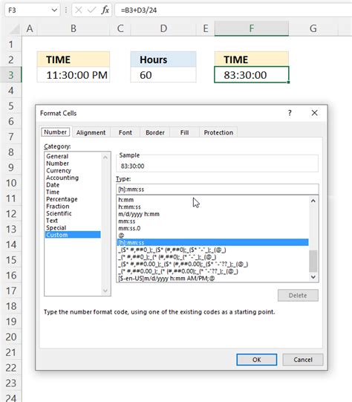Click the Cancel button
This screenshot has height=402, width=352.
(303, 360)
